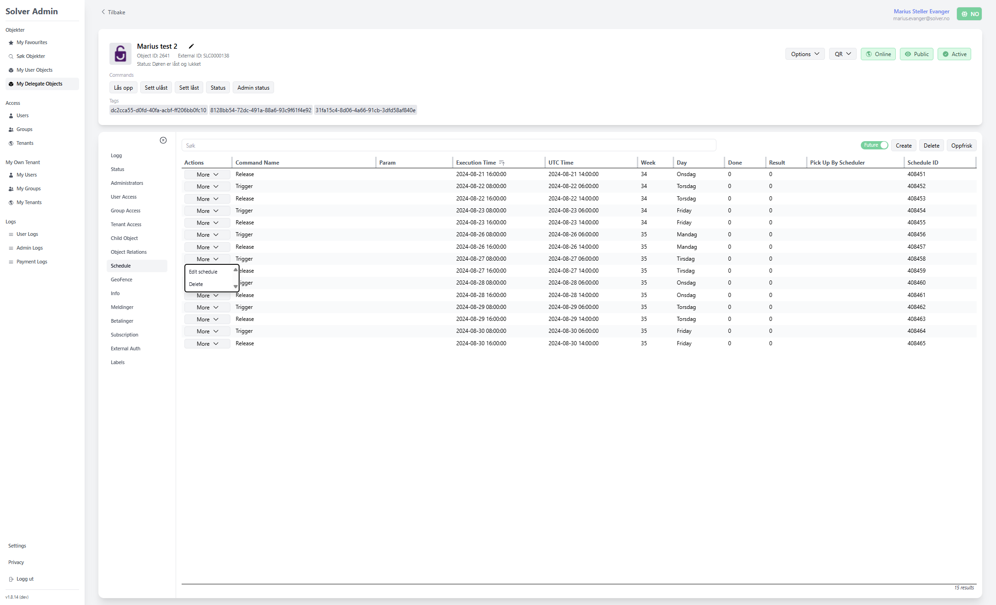Click the star icon next to My Favourites
Viewport: 996px width, 605px height.
click(11, 43)
